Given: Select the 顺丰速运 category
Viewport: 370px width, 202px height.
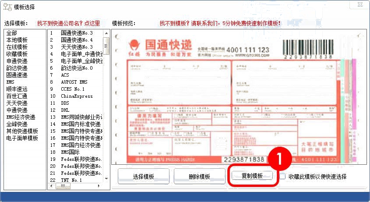Looking at the screenshot, I should [x=17, y=89].
